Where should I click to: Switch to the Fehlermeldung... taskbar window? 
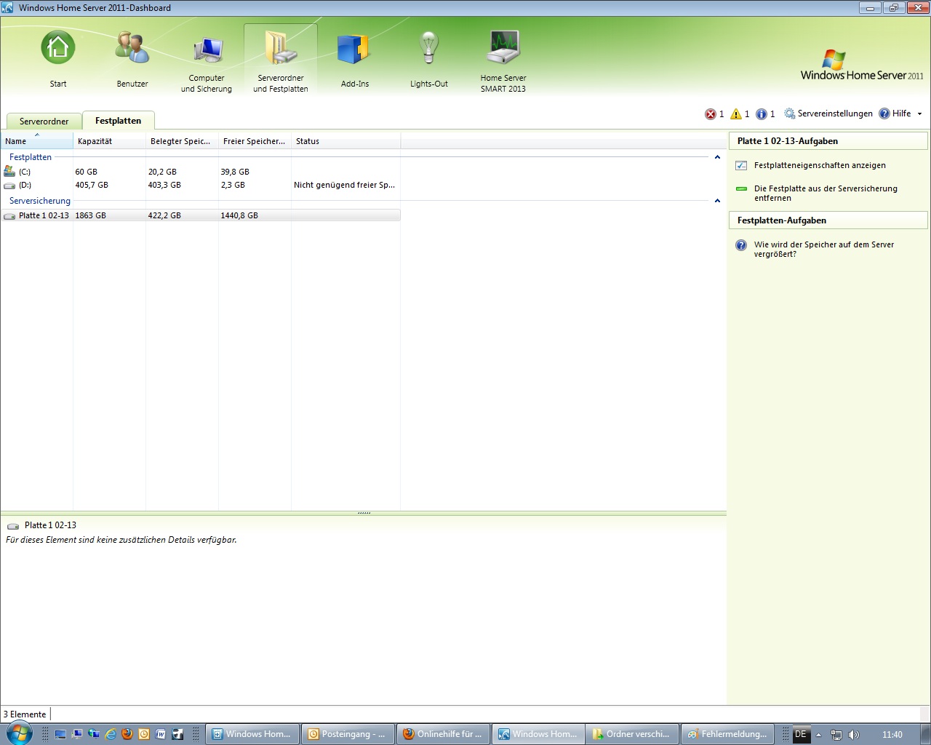pyautogui.click(x=727, y=734)
